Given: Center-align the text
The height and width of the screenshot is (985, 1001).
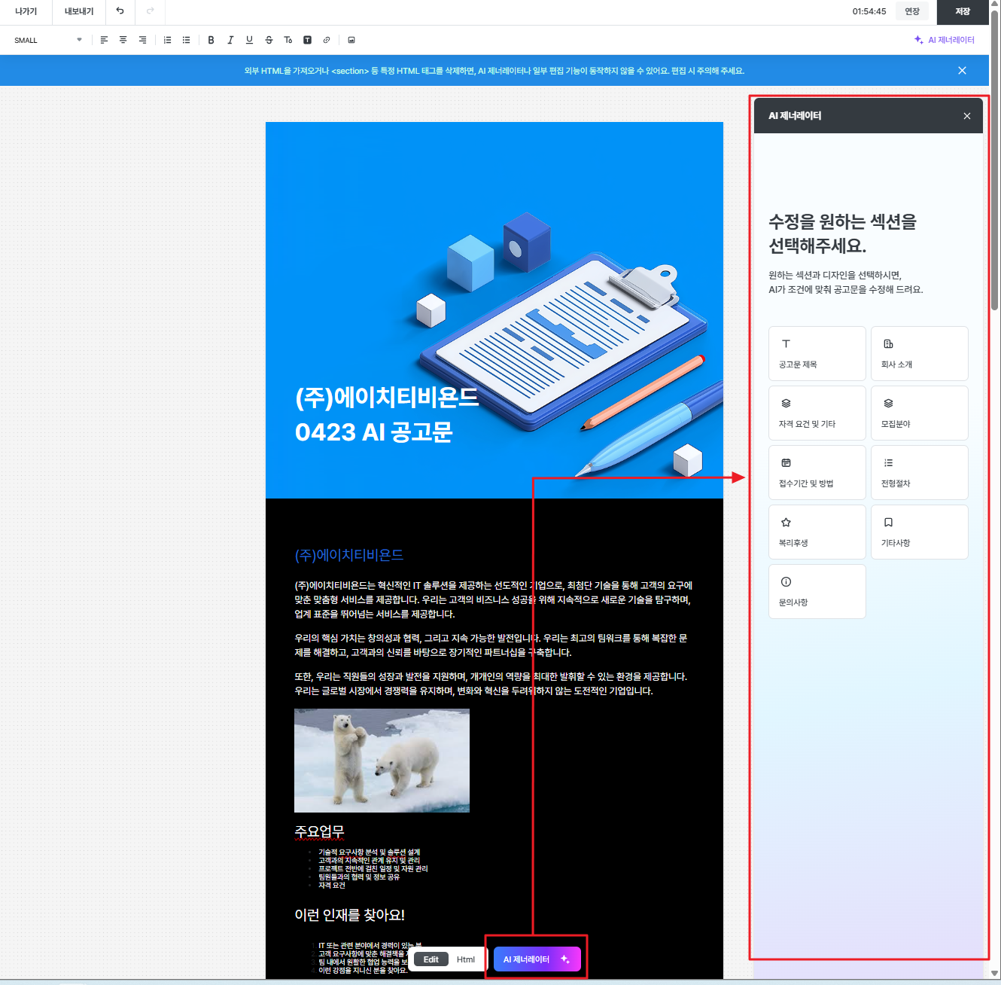Looking at the screenshot, I should [x=123, y=40].
